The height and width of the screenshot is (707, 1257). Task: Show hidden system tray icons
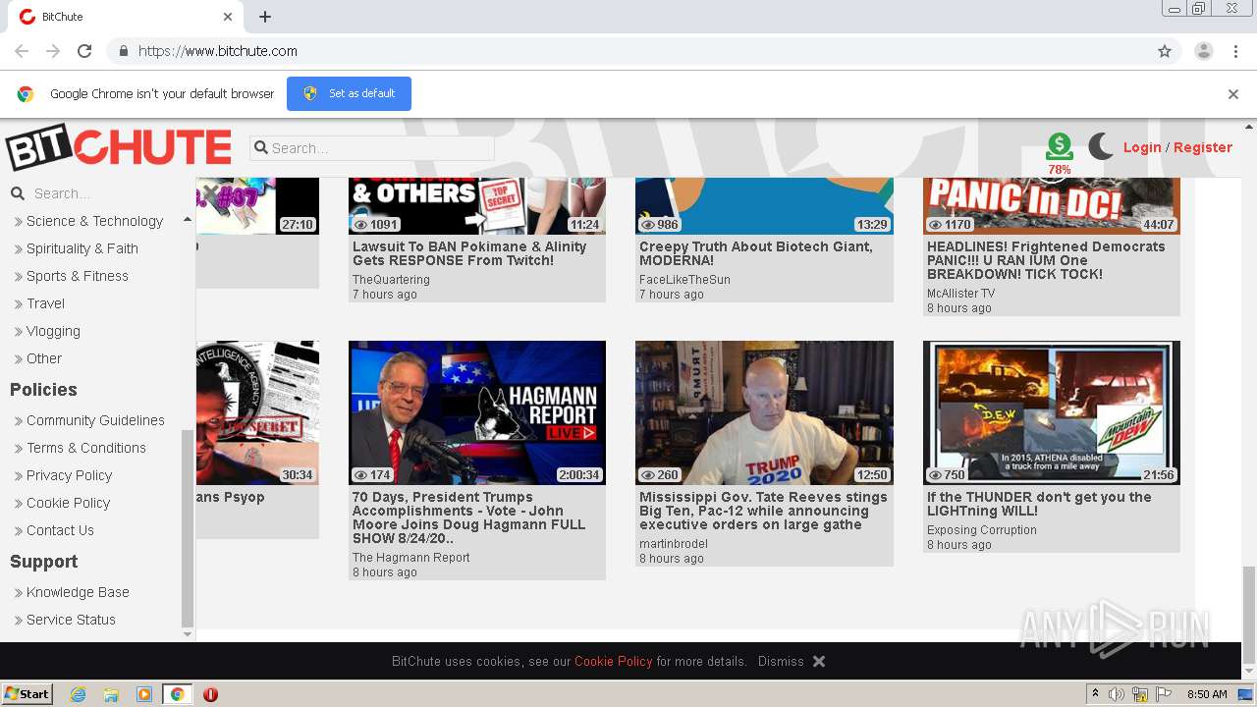[x=1096, y=694]
